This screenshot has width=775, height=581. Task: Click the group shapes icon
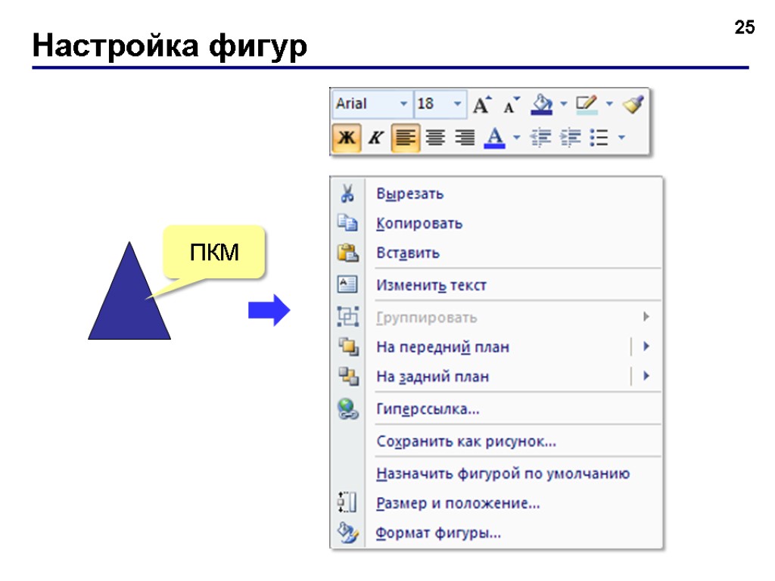348,317
